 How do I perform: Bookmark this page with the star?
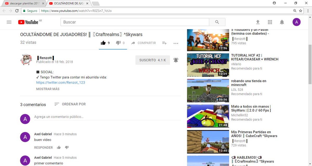click(301, 11)
